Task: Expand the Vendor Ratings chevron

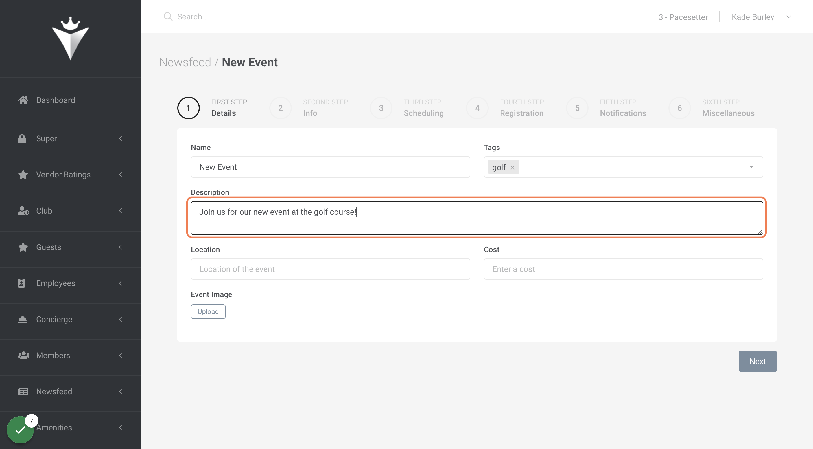Action: click(x=121, y=174)
